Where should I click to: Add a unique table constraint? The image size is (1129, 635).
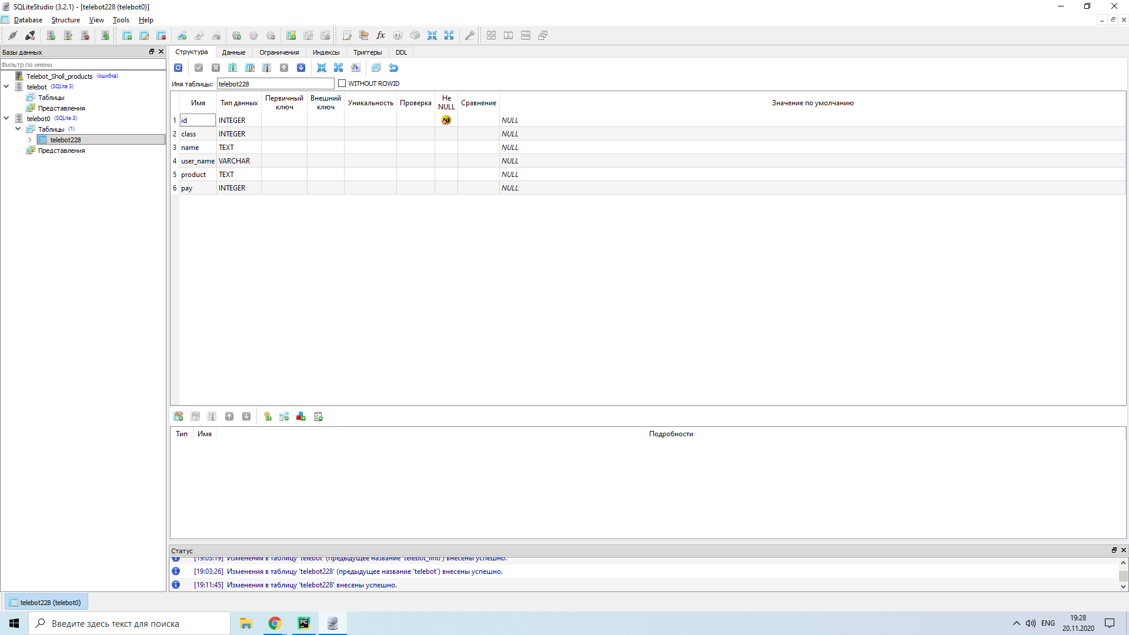(301, 417)
